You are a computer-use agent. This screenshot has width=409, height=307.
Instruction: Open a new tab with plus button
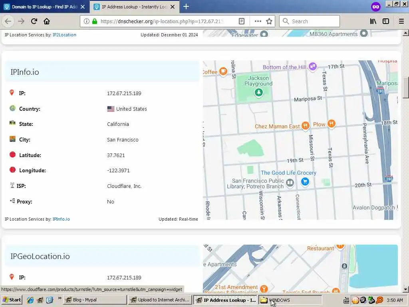pos(186,6)
